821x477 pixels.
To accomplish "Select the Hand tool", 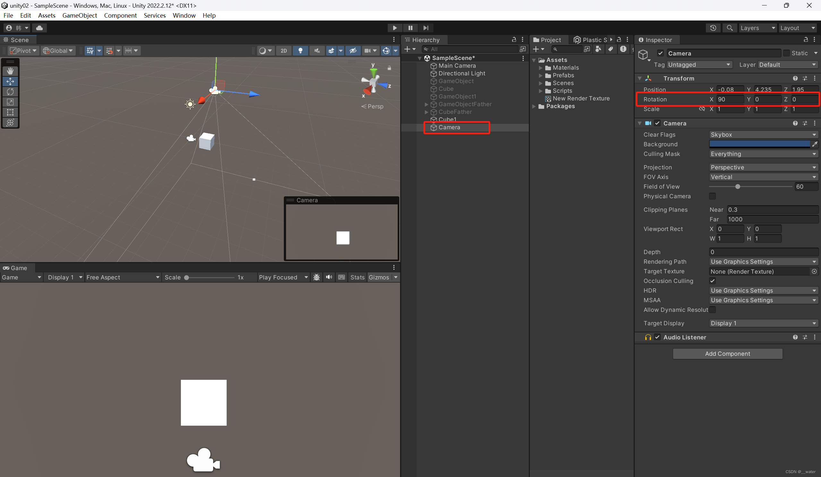I will click(x=10, y=71).
